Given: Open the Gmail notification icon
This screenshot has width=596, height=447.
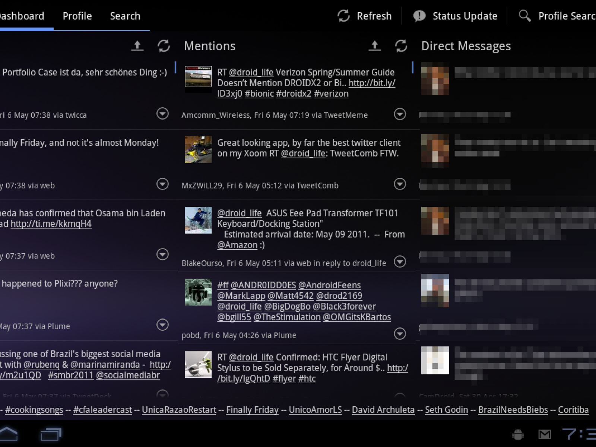Looking at the screenshot, I should coord(545,434).
